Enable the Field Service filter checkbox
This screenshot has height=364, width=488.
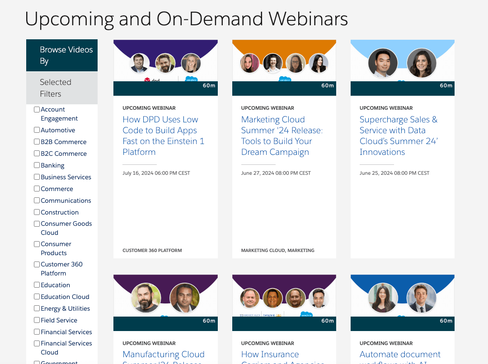[x=37, y=320]
